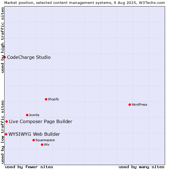
Task: Click the 'used by high traffic sites' axis label
Action: pos(3,40)
